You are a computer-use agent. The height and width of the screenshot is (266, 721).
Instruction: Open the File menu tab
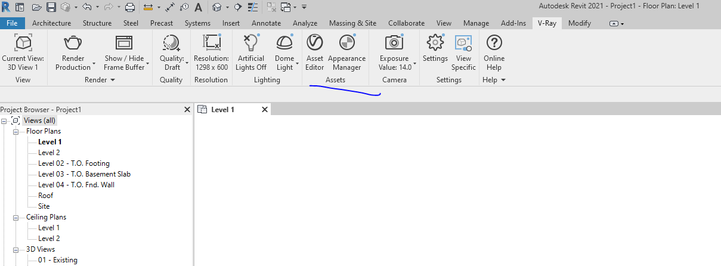pos(13,23)
